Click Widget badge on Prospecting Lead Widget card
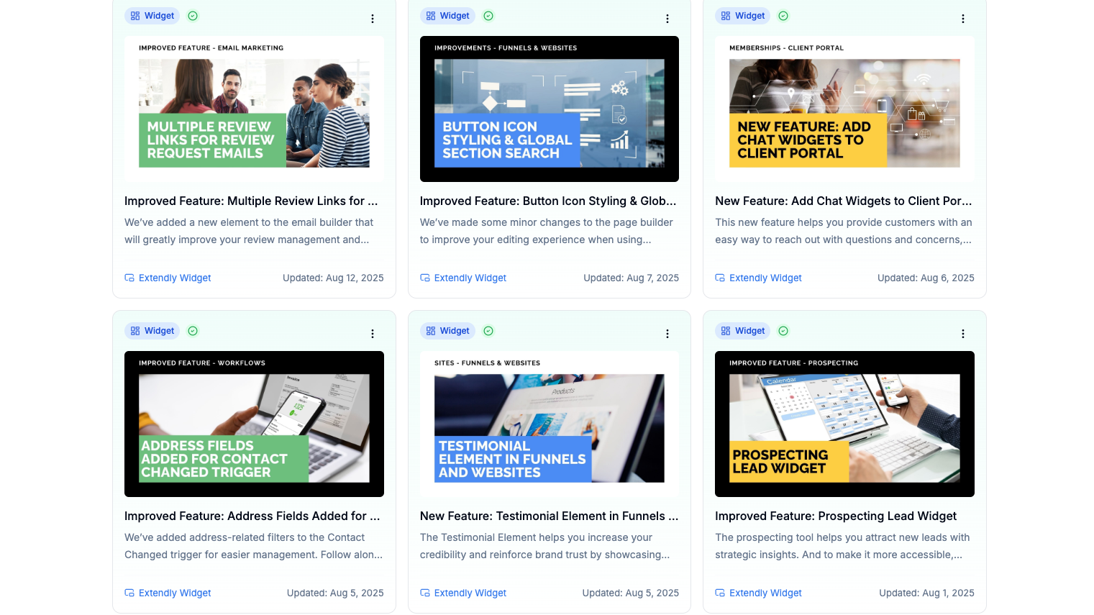Viewport: 1094px width, 615px height. [x=742, y=331]
